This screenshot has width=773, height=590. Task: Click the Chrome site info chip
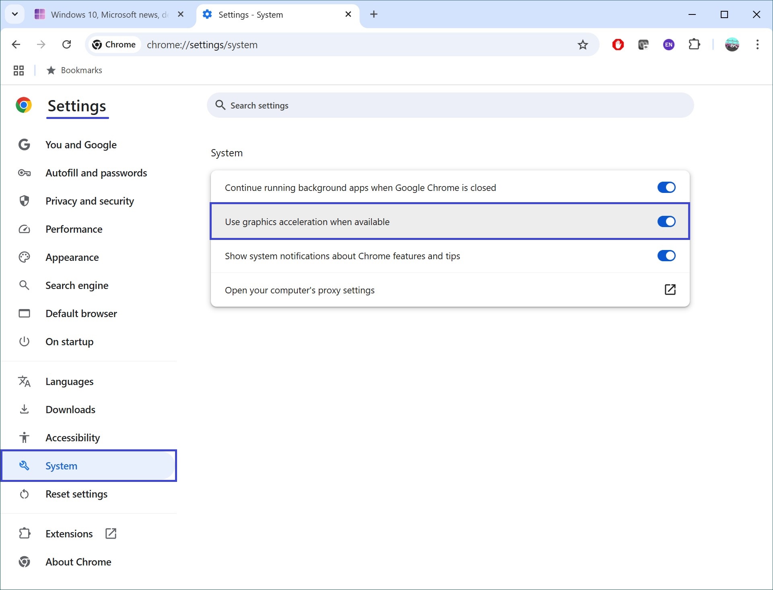[x=114, y=45]
